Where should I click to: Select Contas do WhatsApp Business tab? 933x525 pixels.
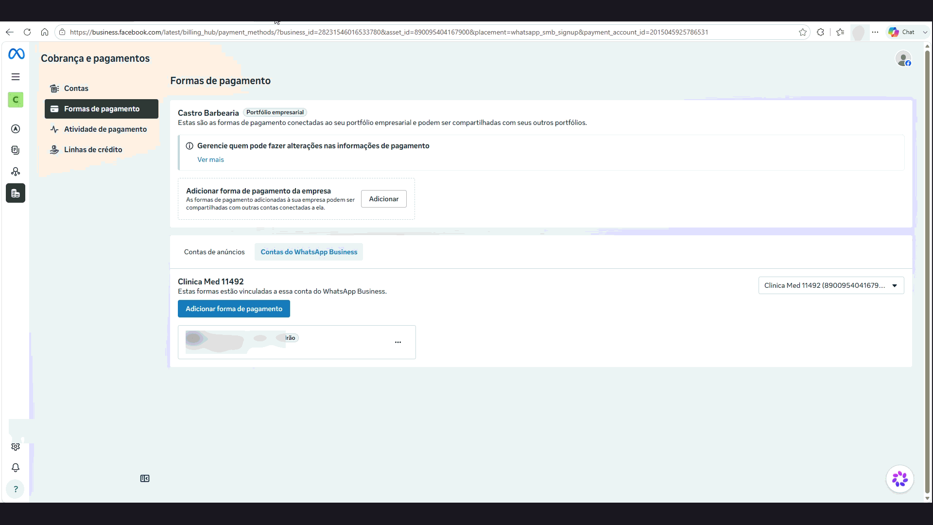pos(309,252)
